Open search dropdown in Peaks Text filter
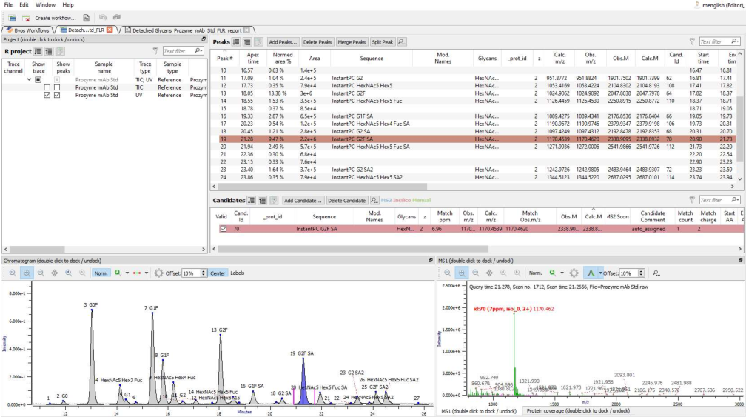Image resolution: width=746 pixels, height=417 pixels. (x=736, y=42)
